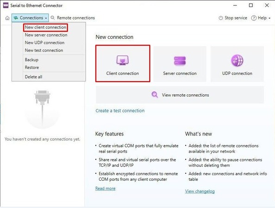275x208 pixels.
Task: Follow the Read more link
Action: tap(106, 189)
